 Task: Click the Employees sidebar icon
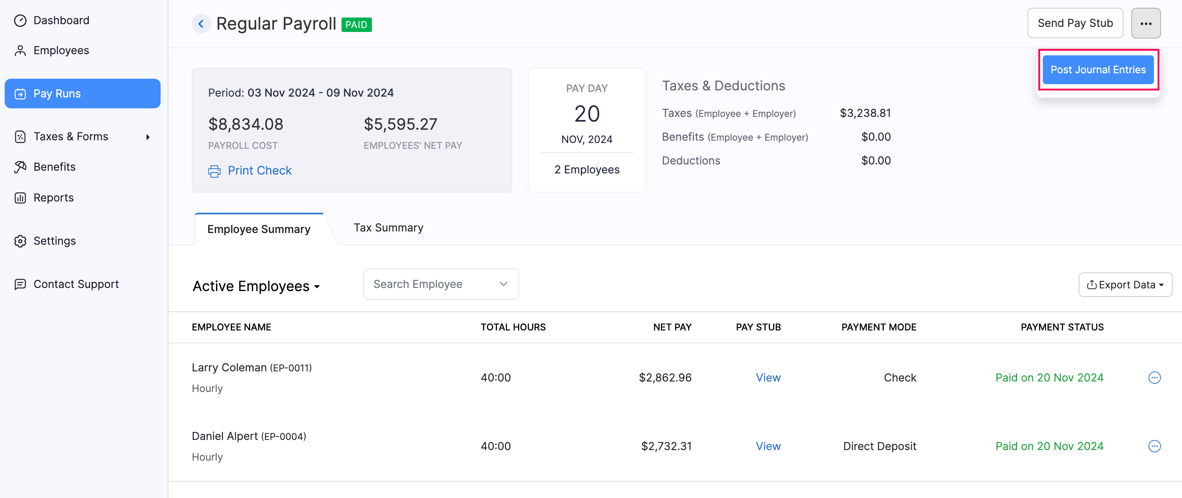20,50
